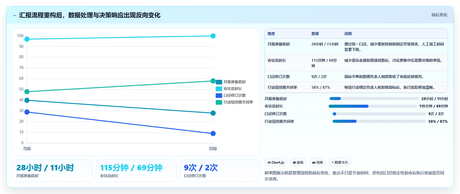This screenshot has height=194, width=460.
Task: Click the 月报准备耗时 table row label
Action: [x=279, y=44]
